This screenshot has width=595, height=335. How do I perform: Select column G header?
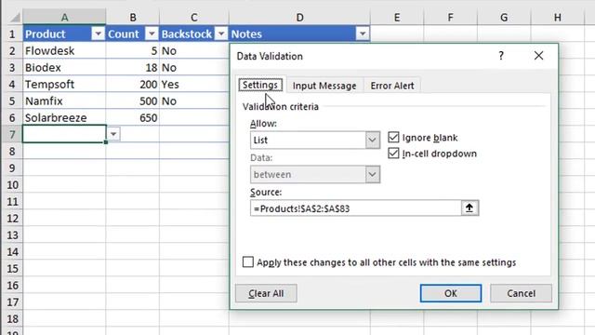pos(504,17)
